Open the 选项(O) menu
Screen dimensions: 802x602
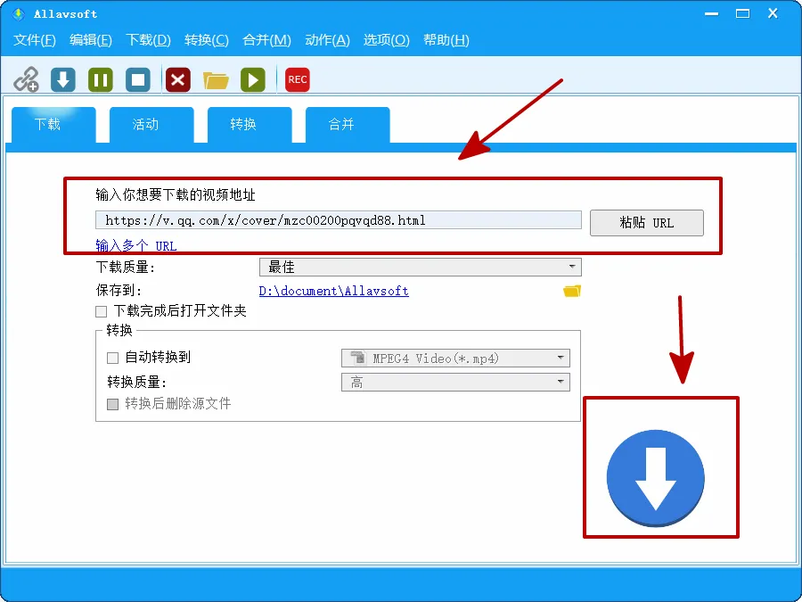pyautogui.click(x=386, y=40)
